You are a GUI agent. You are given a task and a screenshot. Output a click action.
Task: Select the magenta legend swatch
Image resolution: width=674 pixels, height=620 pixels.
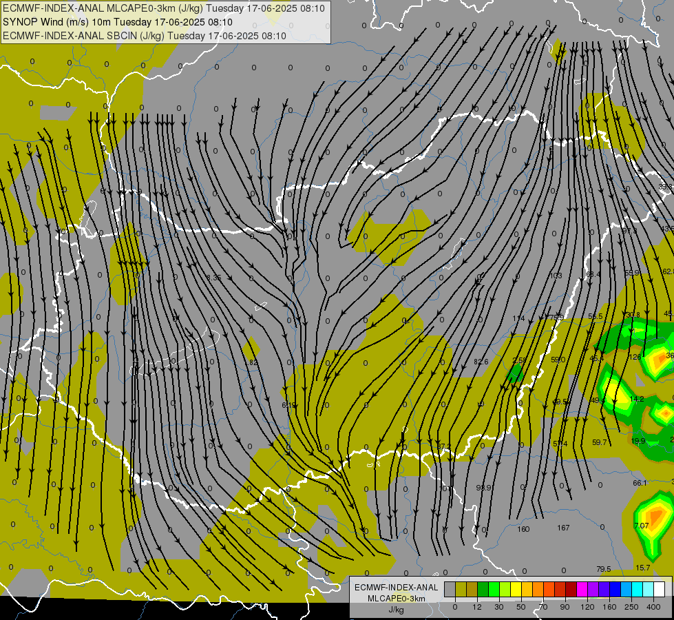point(582,589)
